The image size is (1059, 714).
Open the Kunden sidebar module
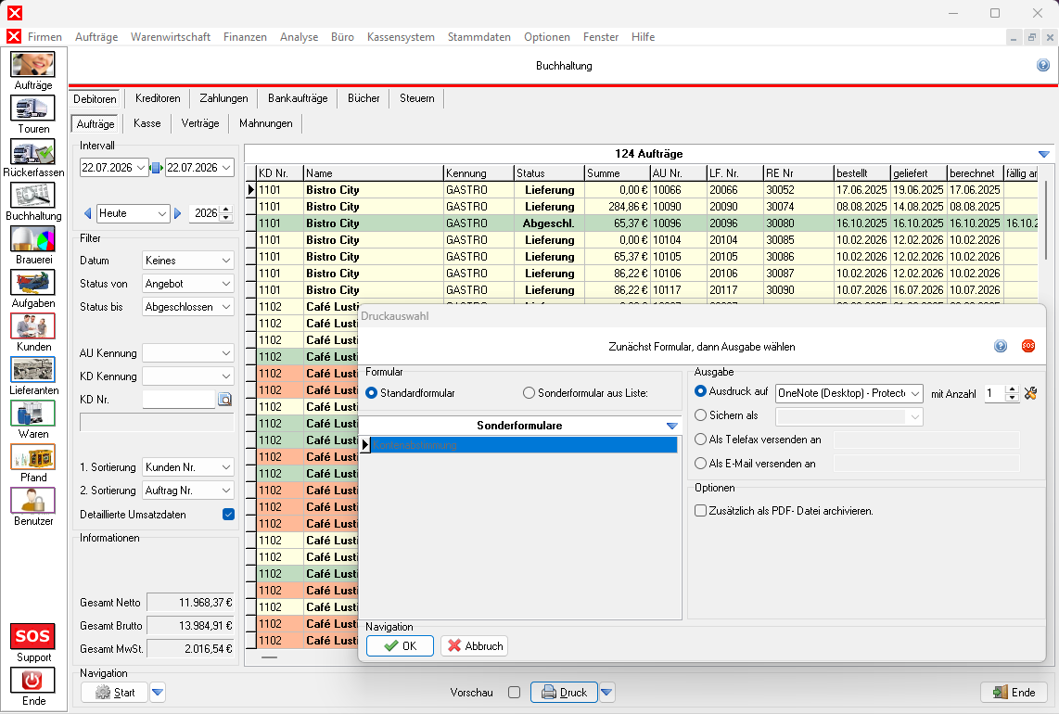(32, 332)
